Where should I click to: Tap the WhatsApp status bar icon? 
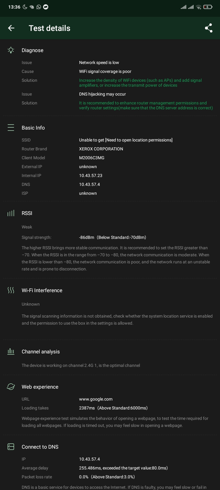point(39,7)
